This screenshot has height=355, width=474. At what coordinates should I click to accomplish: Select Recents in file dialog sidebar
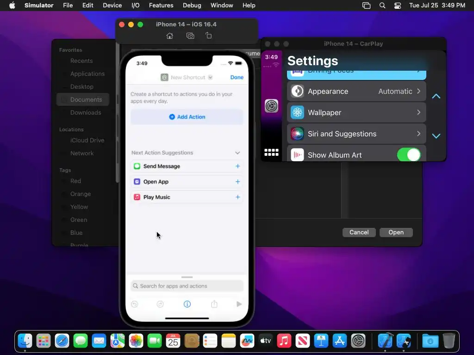pyautogui.click(x=82, y=61)
